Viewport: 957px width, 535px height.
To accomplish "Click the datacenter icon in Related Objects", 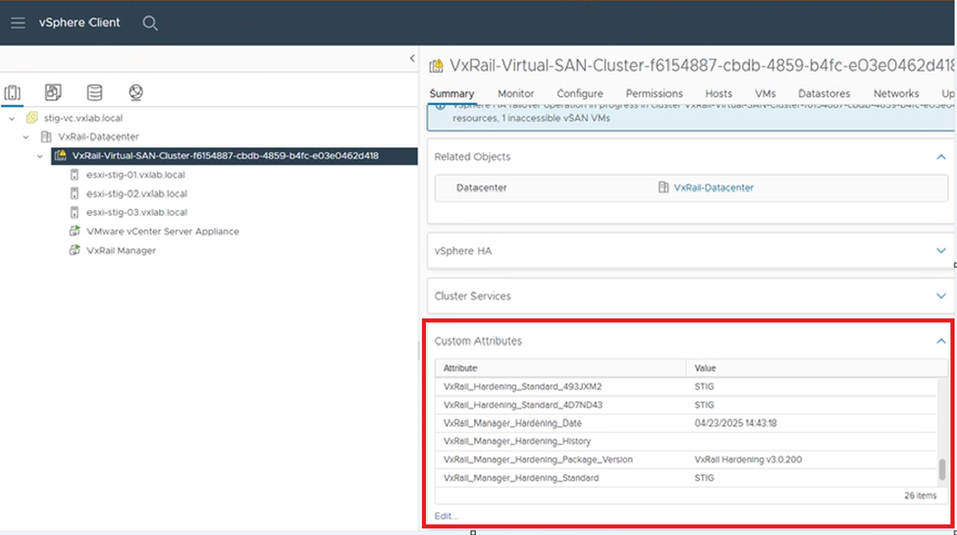I will [664, 187].
